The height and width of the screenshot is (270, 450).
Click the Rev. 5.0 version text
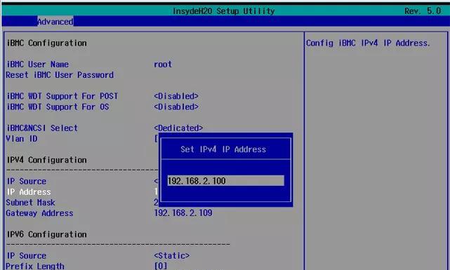coord(423,11)
